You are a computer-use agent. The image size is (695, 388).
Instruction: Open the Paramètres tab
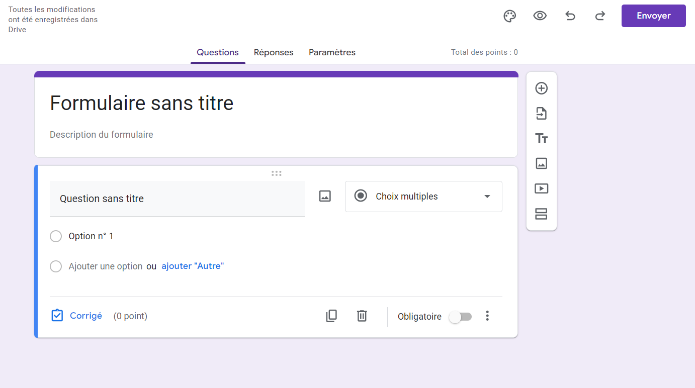tap(332, 52)
